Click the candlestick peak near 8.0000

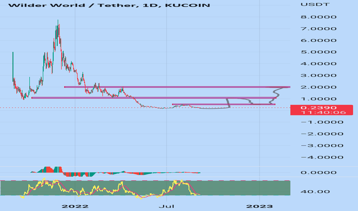pyautogui.click(x=58, y=23)
